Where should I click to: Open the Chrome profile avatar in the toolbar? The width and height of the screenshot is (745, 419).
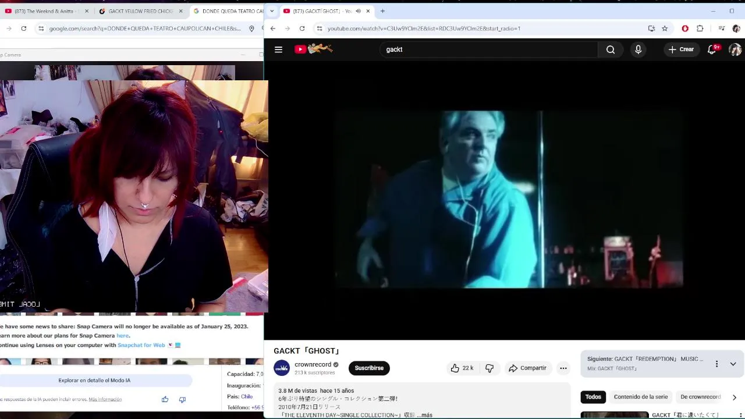tap(736, 28)
